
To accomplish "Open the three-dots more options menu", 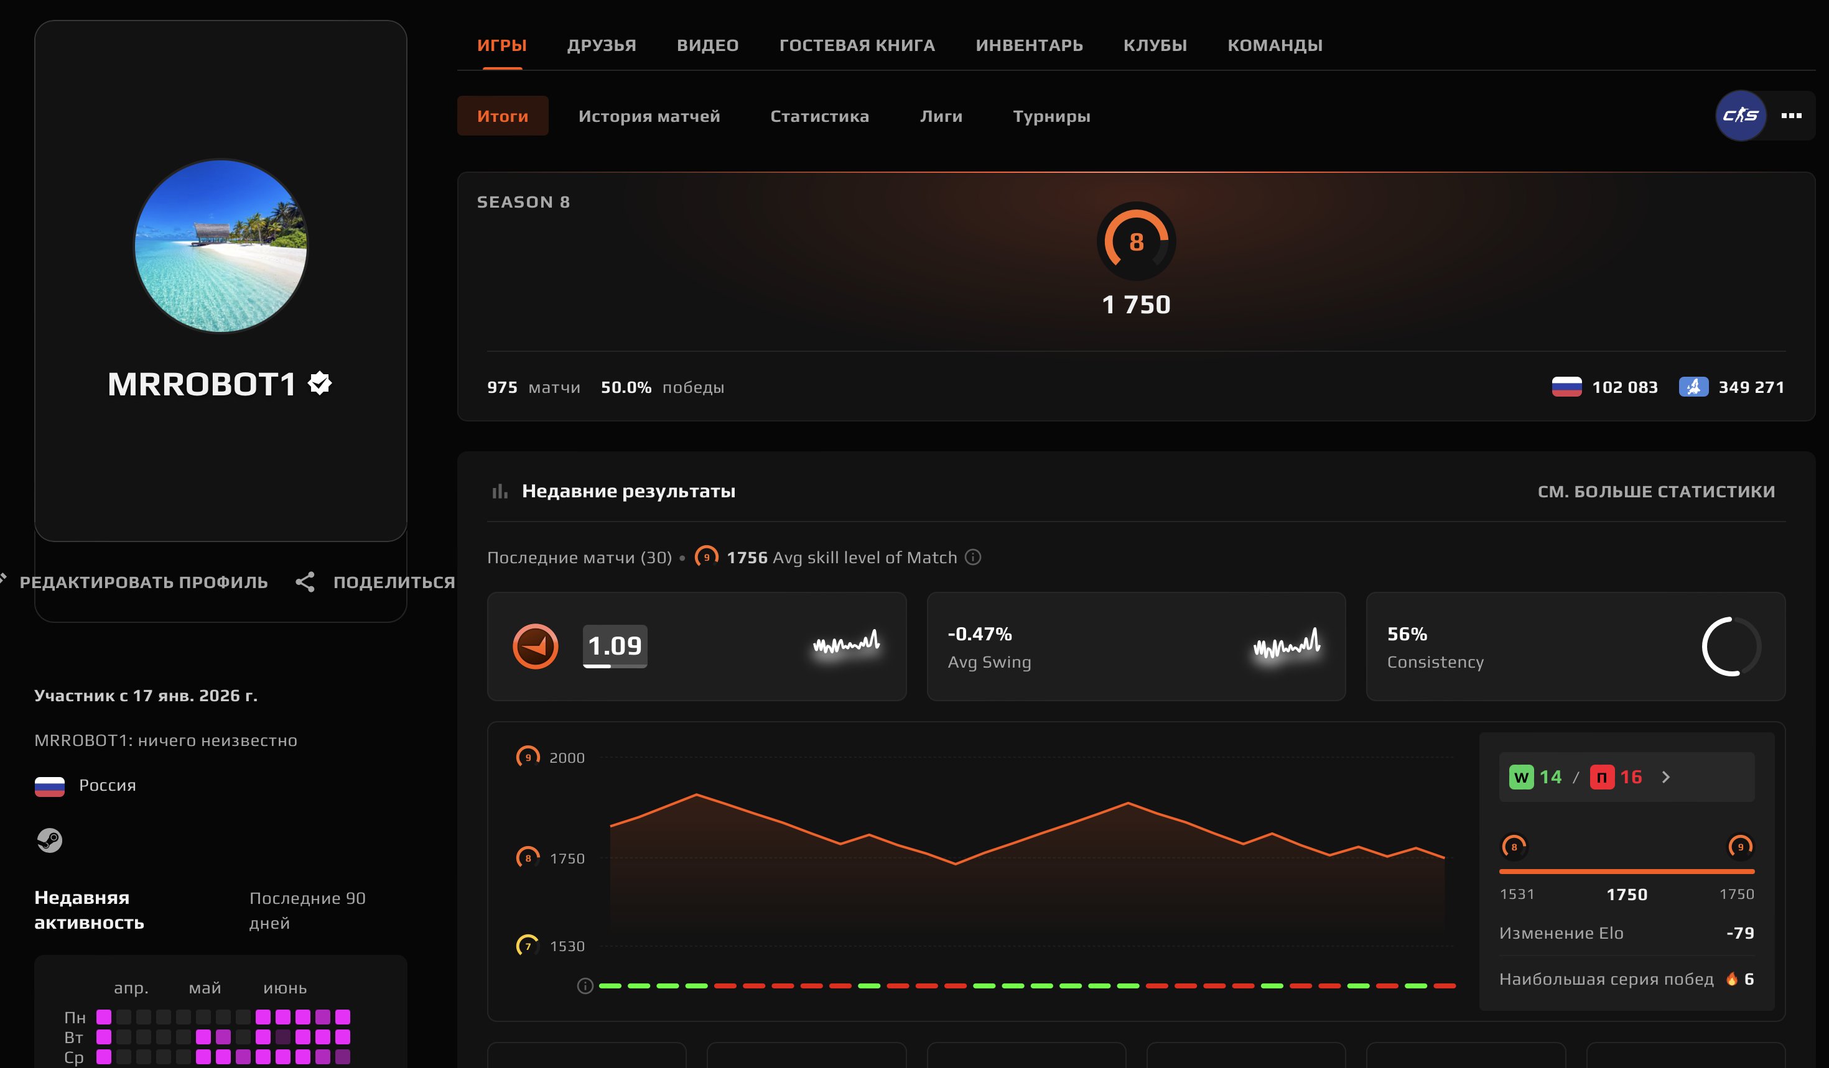I will point(1790,116).
